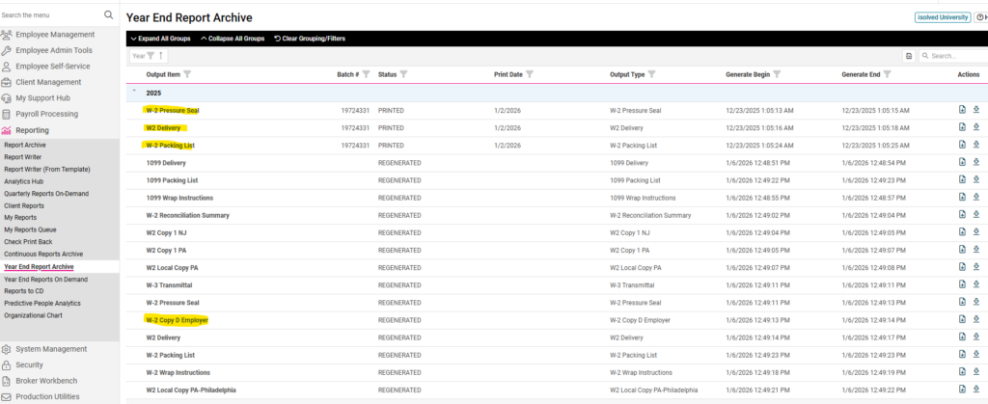This screenshot has height=404, width=988.
Task: Filter the Output Type column
Action: [x=652, y=74]
